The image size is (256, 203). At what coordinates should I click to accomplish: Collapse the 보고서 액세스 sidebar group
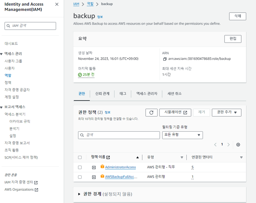point(2,107)
